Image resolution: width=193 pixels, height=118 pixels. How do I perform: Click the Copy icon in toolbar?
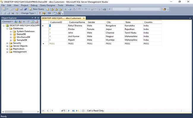tap(70, 9)
